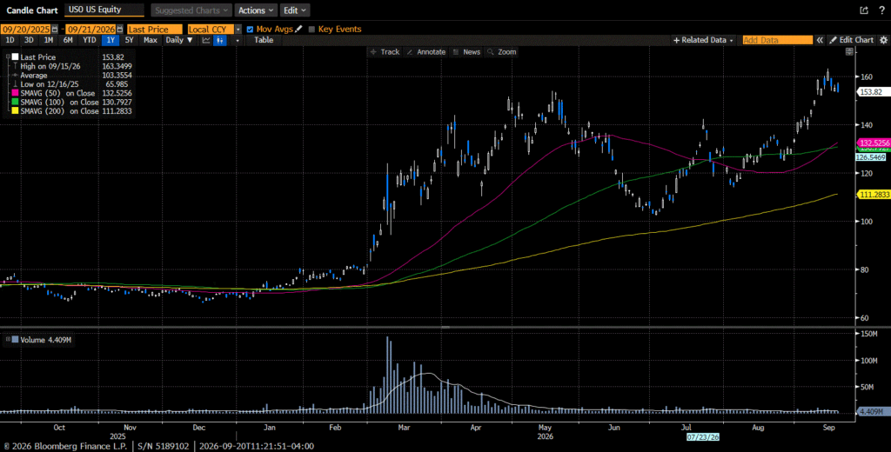Switch to the 5Y time range
The height and width of the screenshot is (452, 891).
coord(130,40)
